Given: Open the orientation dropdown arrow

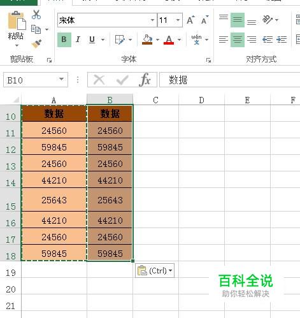Looking at the screenshot, I should click(276, 20).
